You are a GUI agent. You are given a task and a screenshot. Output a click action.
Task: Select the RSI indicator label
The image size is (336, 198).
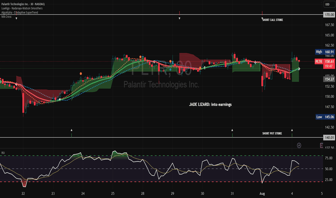click(x=3, y=153)
